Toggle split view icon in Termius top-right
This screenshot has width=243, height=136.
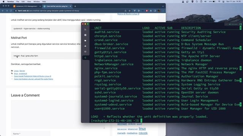(x=240, y=24)
